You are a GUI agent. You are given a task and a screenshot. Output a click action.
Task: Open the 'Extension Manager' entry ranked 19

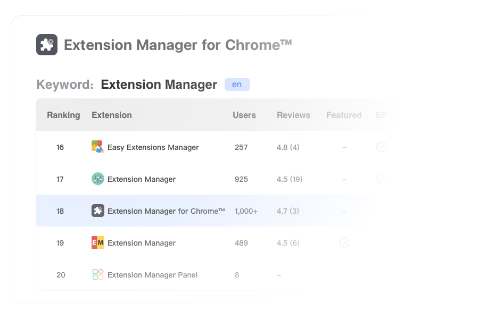pos(142,243)
